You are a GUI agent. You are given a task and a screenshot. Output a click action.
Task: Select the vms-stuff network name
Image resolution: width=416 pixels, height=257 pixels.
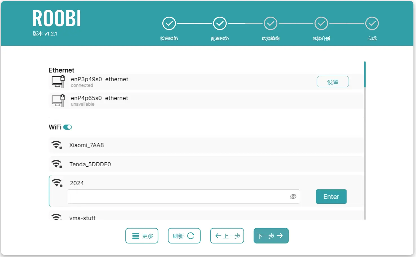[x=82, y=218]
